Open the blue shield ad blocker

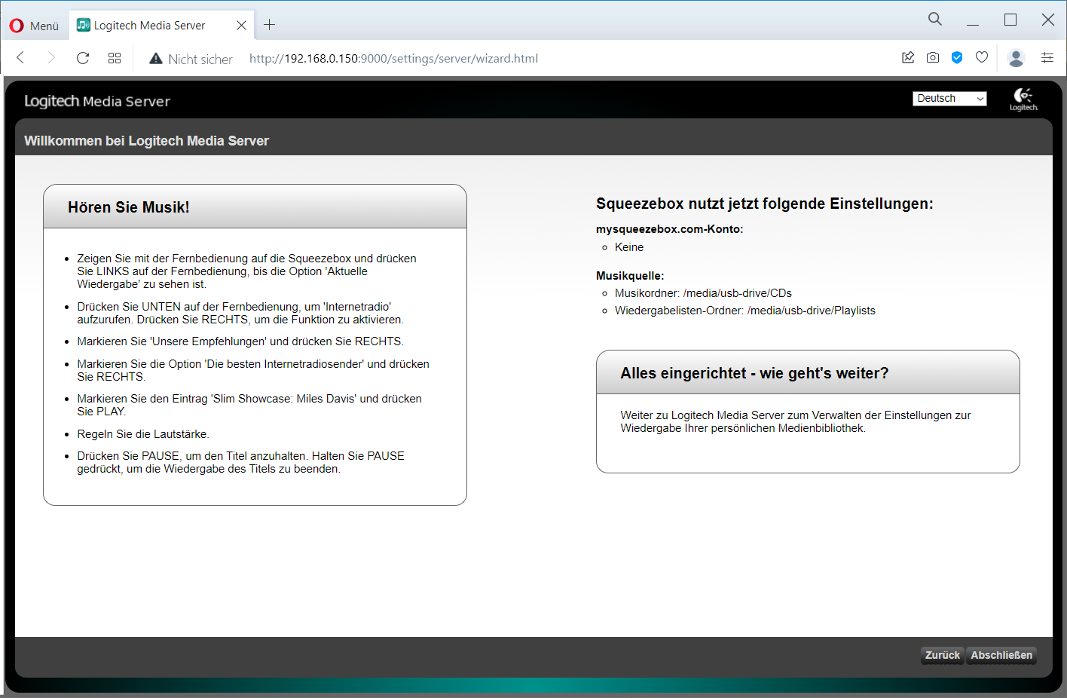(957, 57)
